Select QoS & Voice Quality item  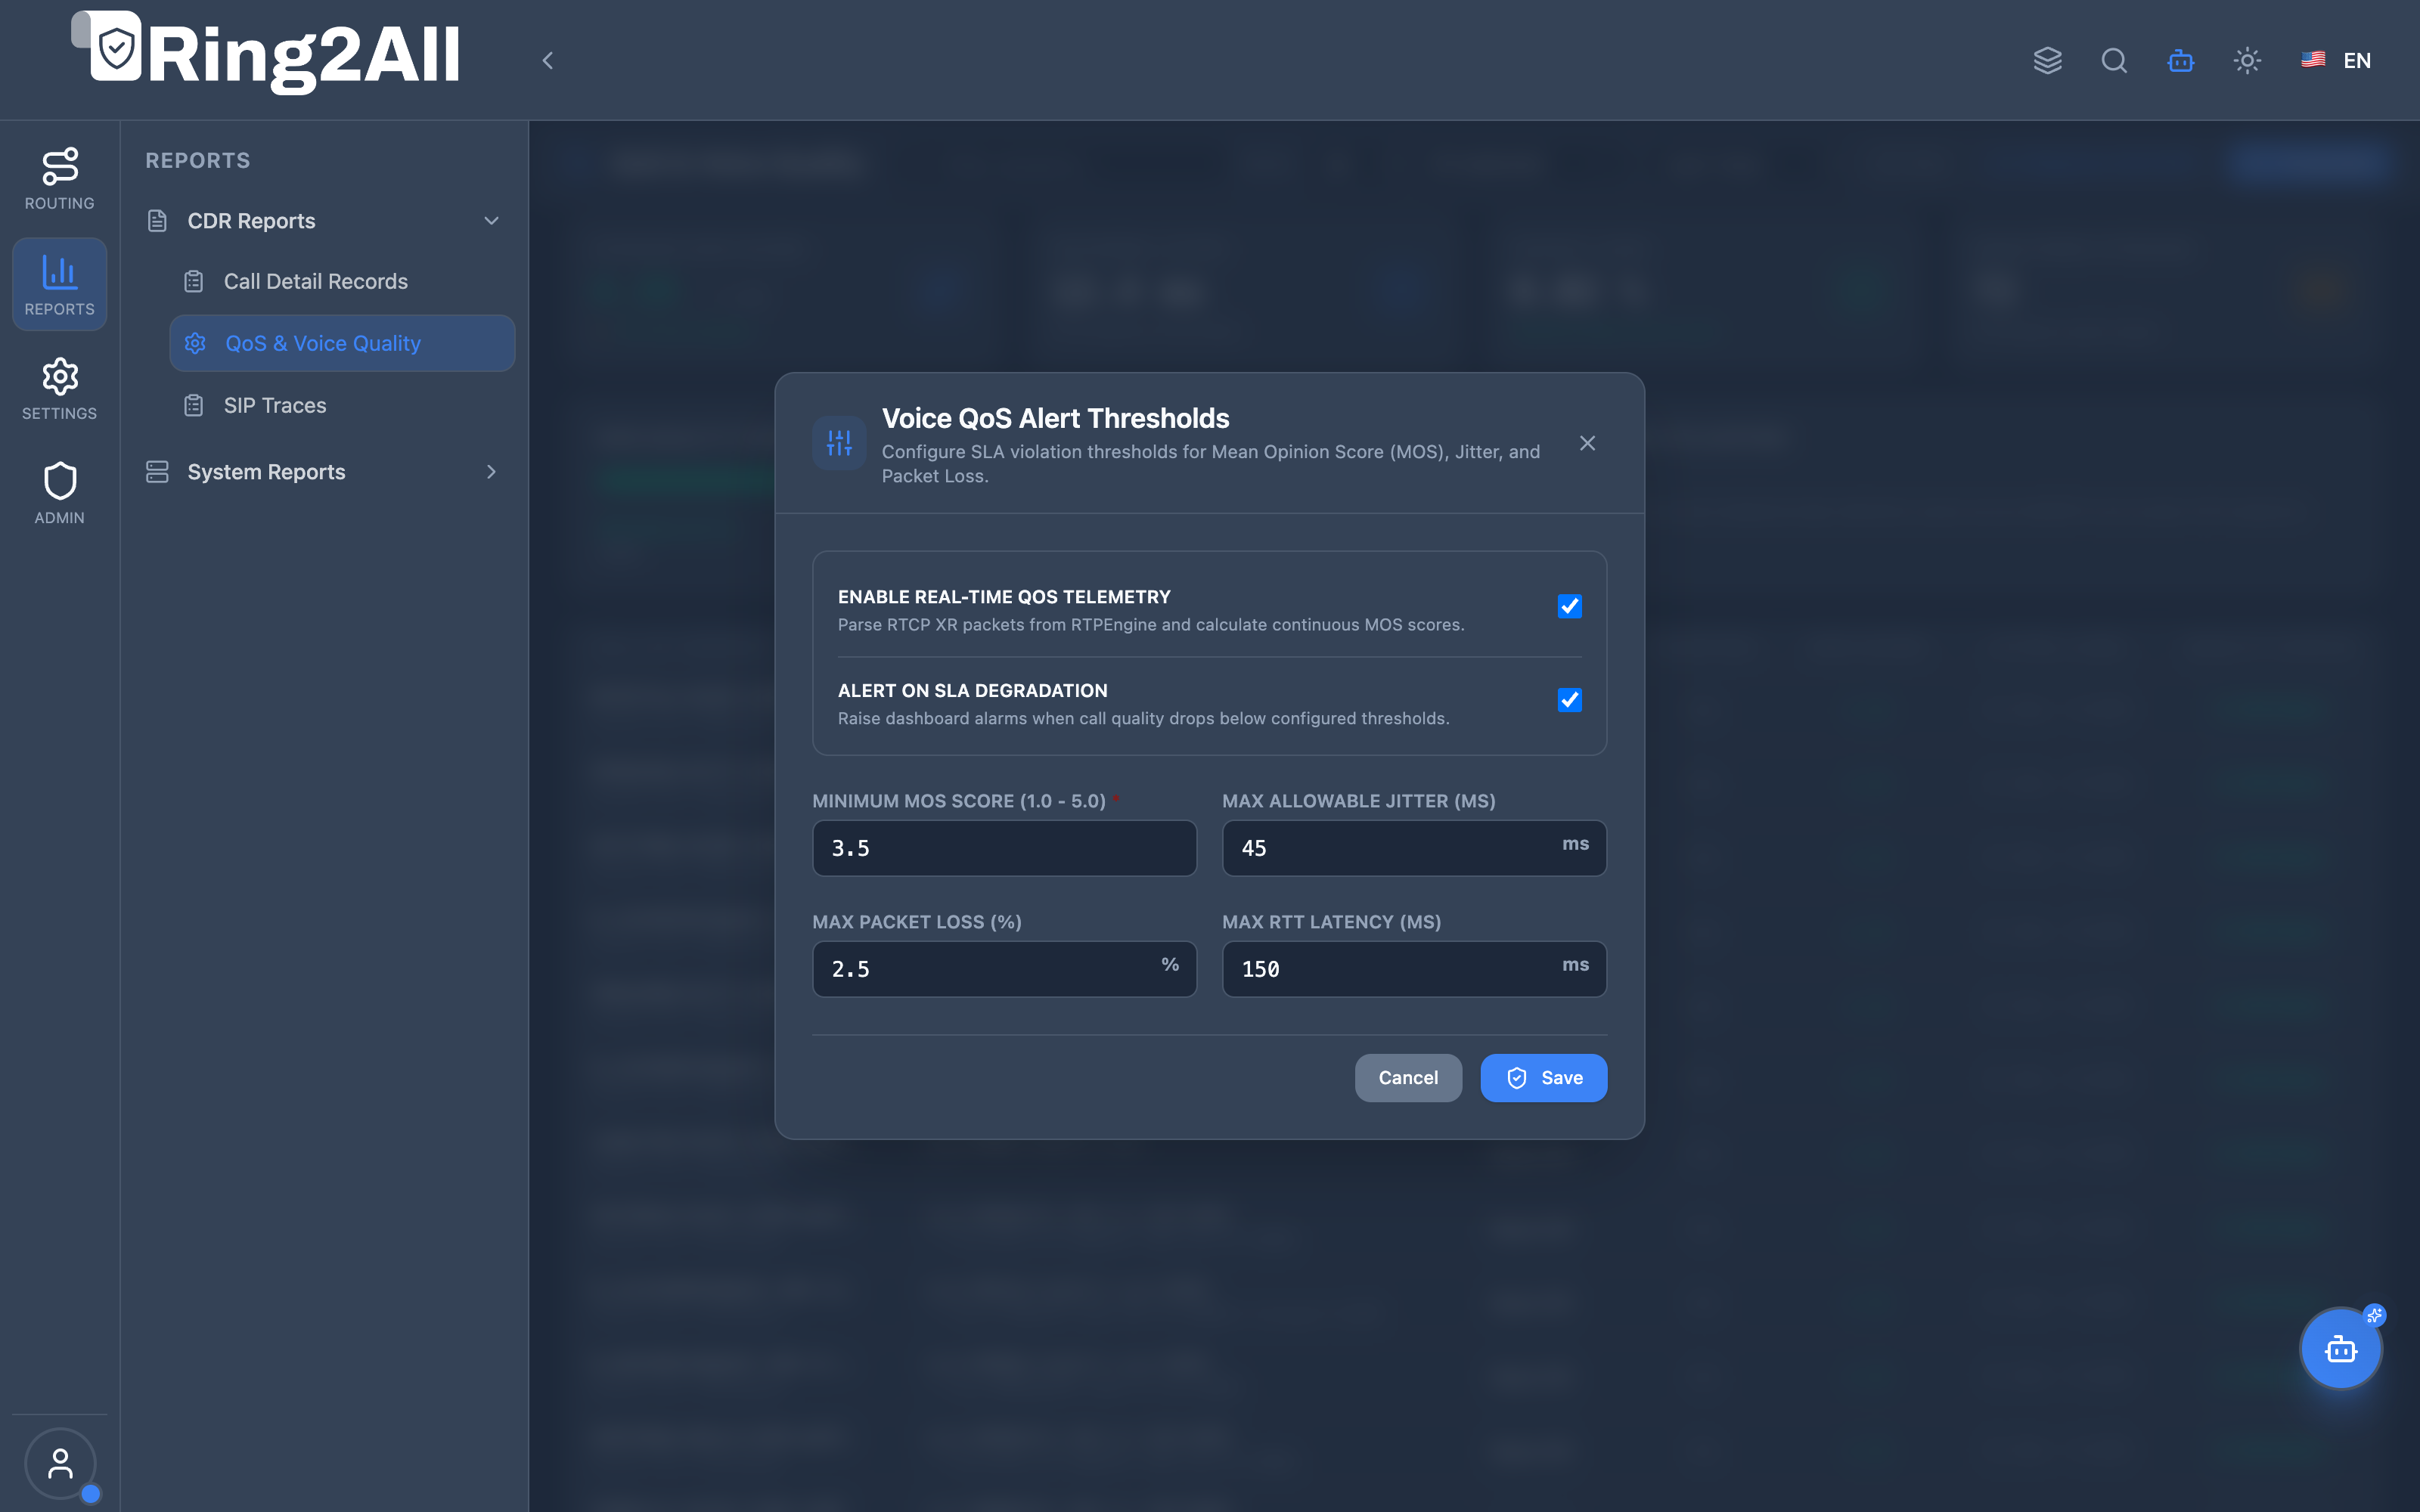tap(342, 343)
